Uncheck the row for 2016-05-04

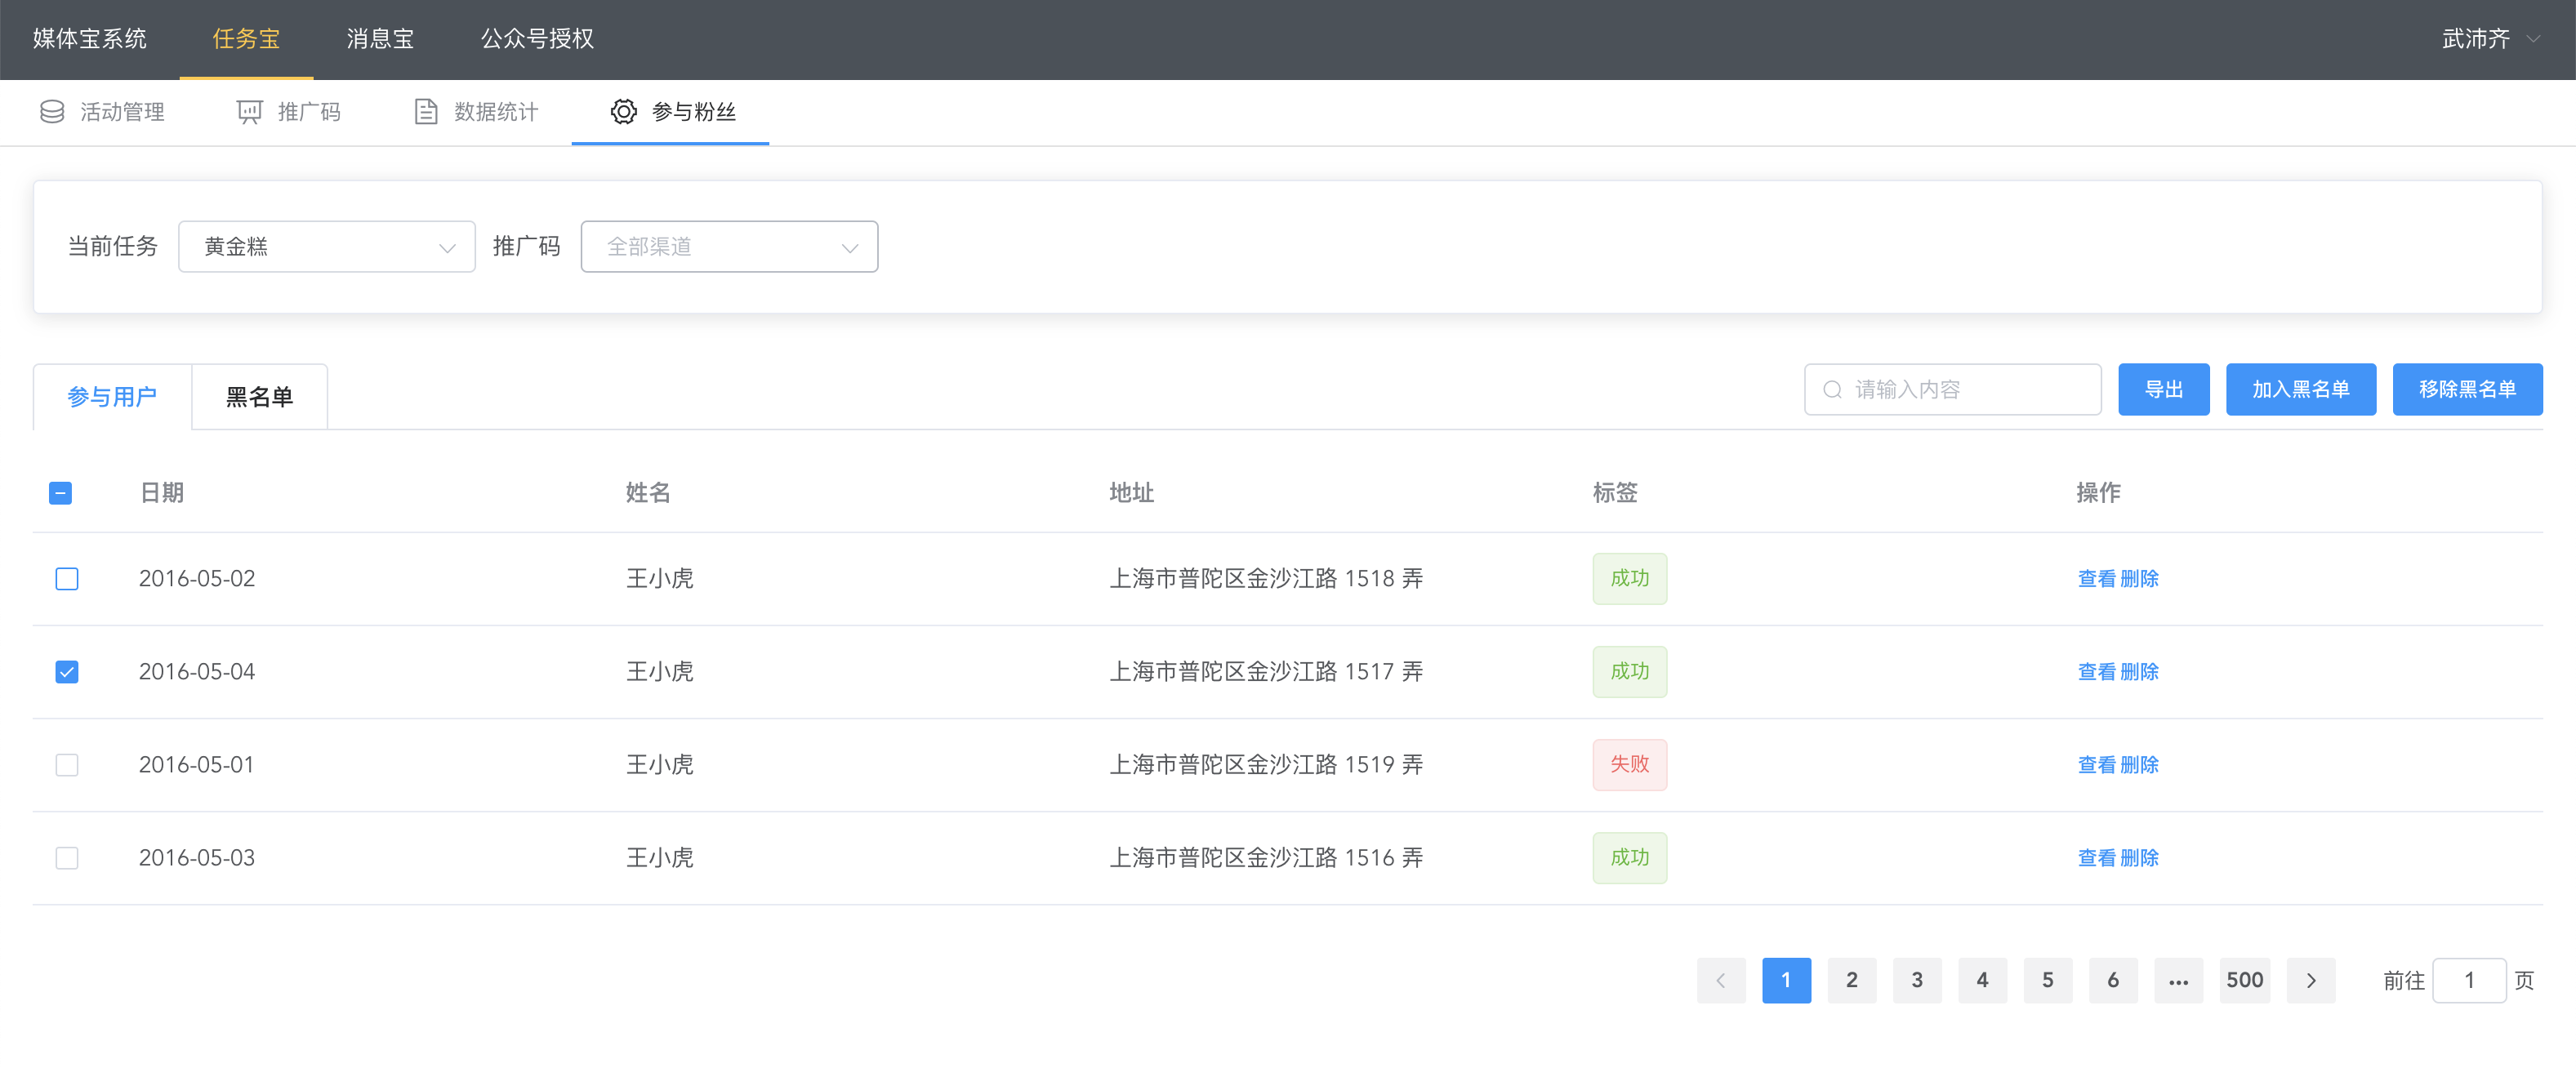pyautogui.click(x=67, y=672)
